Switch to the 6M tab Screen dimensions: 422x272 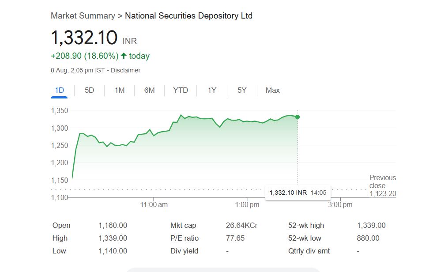click(x=149, y=91)
